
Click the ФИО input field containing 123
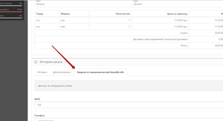(129, 105)
